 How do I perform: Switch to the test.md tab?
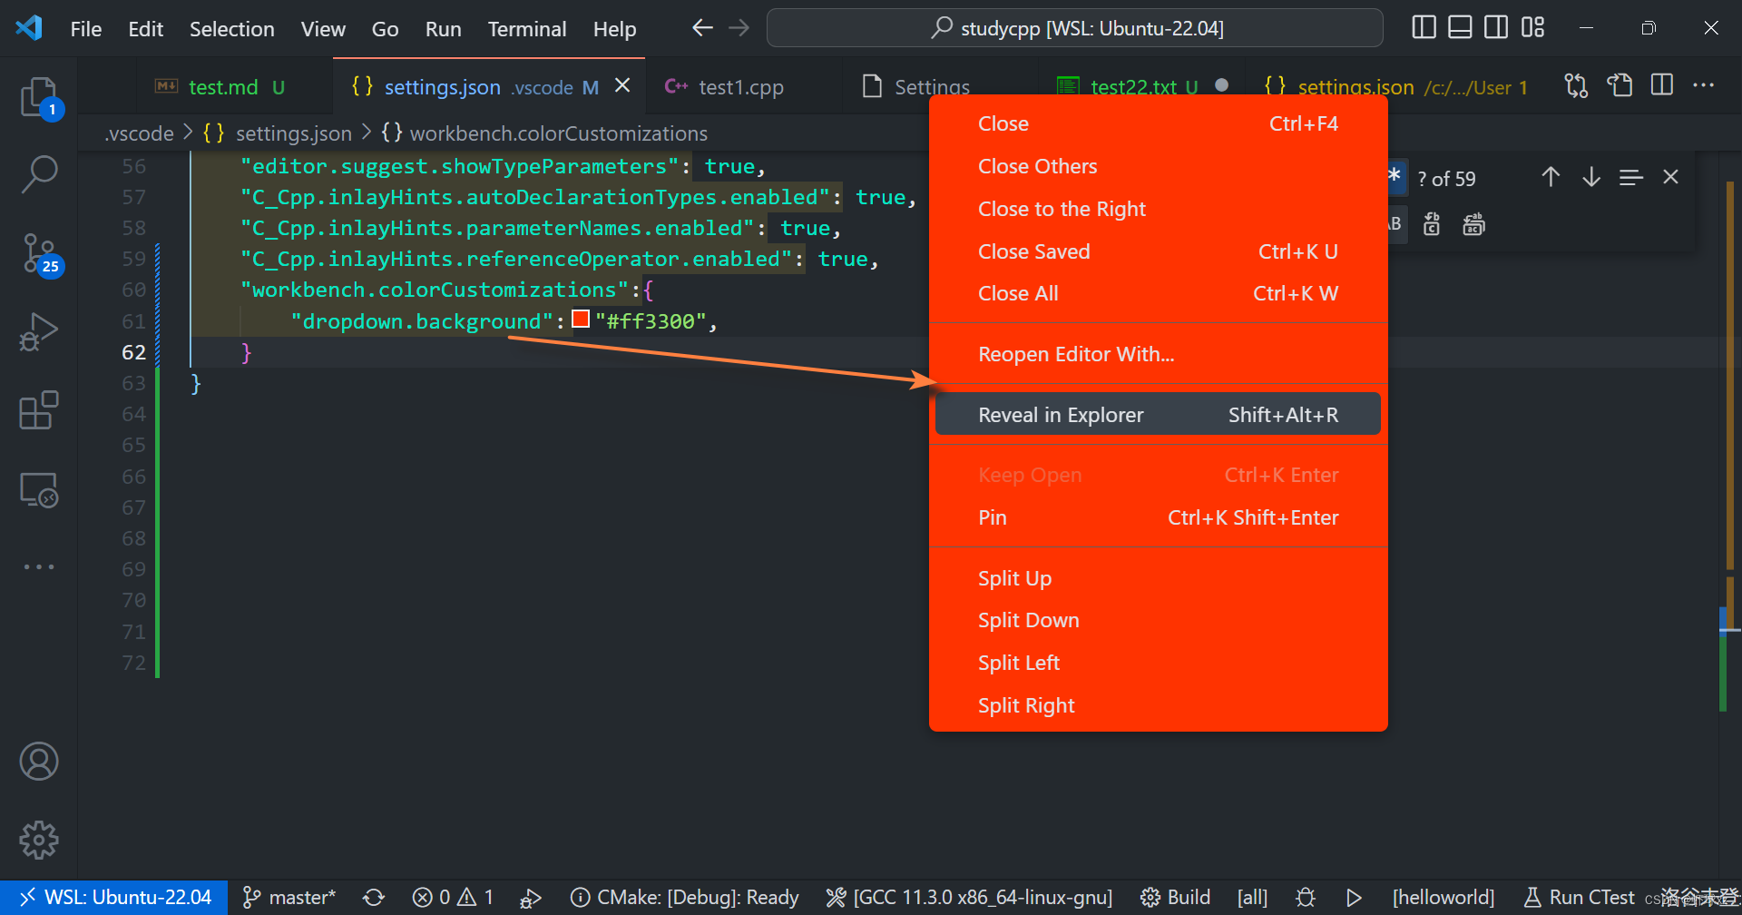[x=223, y=87]
